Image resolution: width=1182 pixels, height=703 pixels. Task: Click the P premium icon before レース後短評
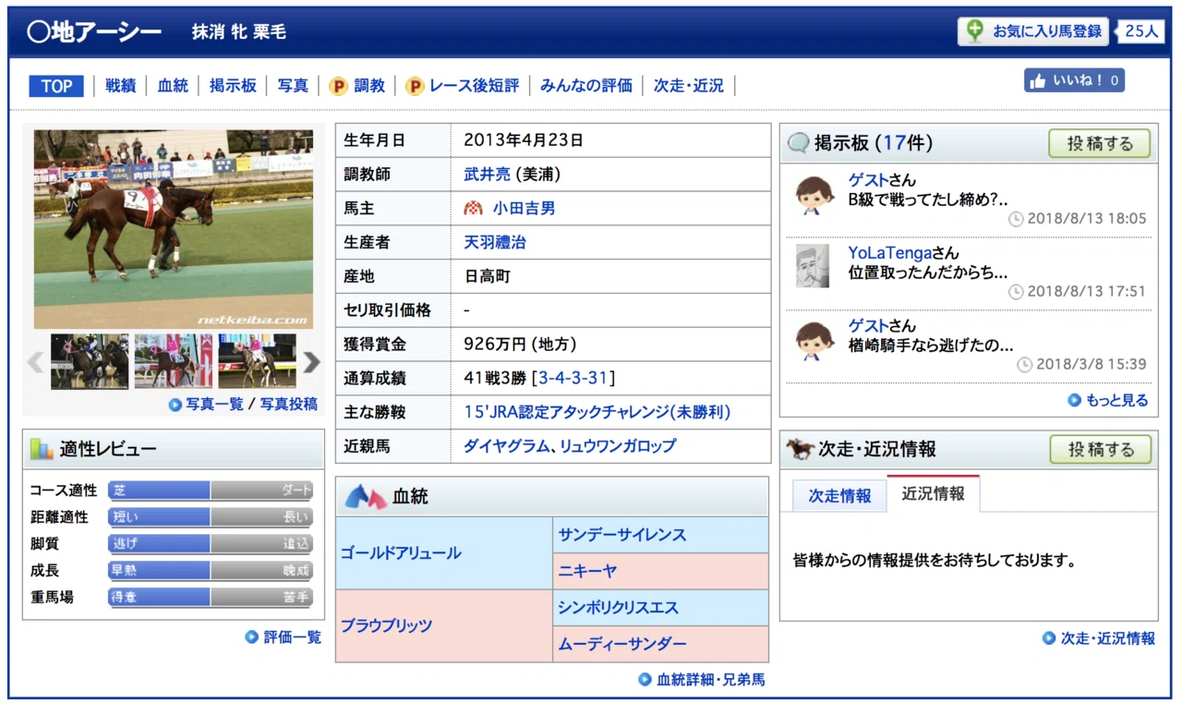click(415, 86)
